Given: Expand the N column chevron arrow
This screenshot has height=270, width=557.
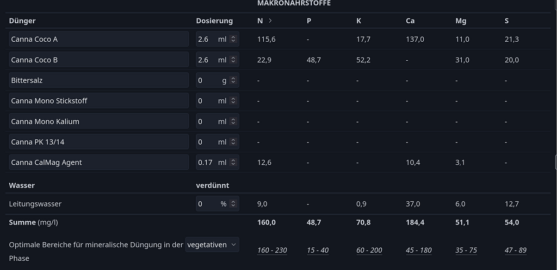Looking at the screenshot, I should tap(270, 21).
